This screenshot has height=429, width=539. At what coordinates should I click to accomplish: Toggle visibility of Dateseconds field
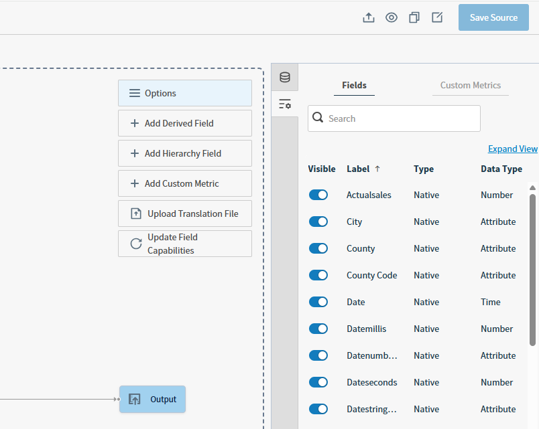pos(318,382)
